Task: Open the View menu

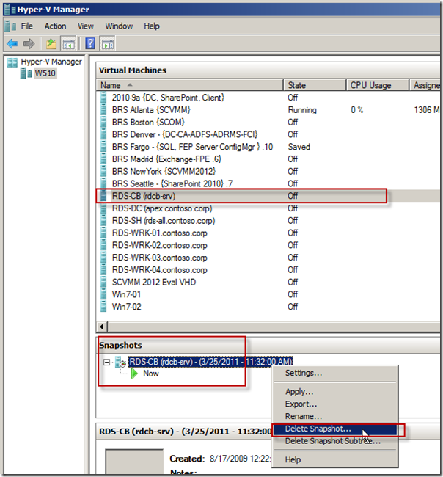Action: coord(85,26)
